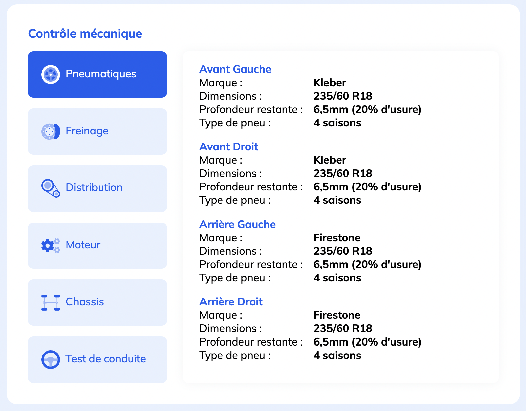This screenshot has width=526, height=411.
Task: Click Type de pneu label under Avant Gauche
Action: point(235,123)
